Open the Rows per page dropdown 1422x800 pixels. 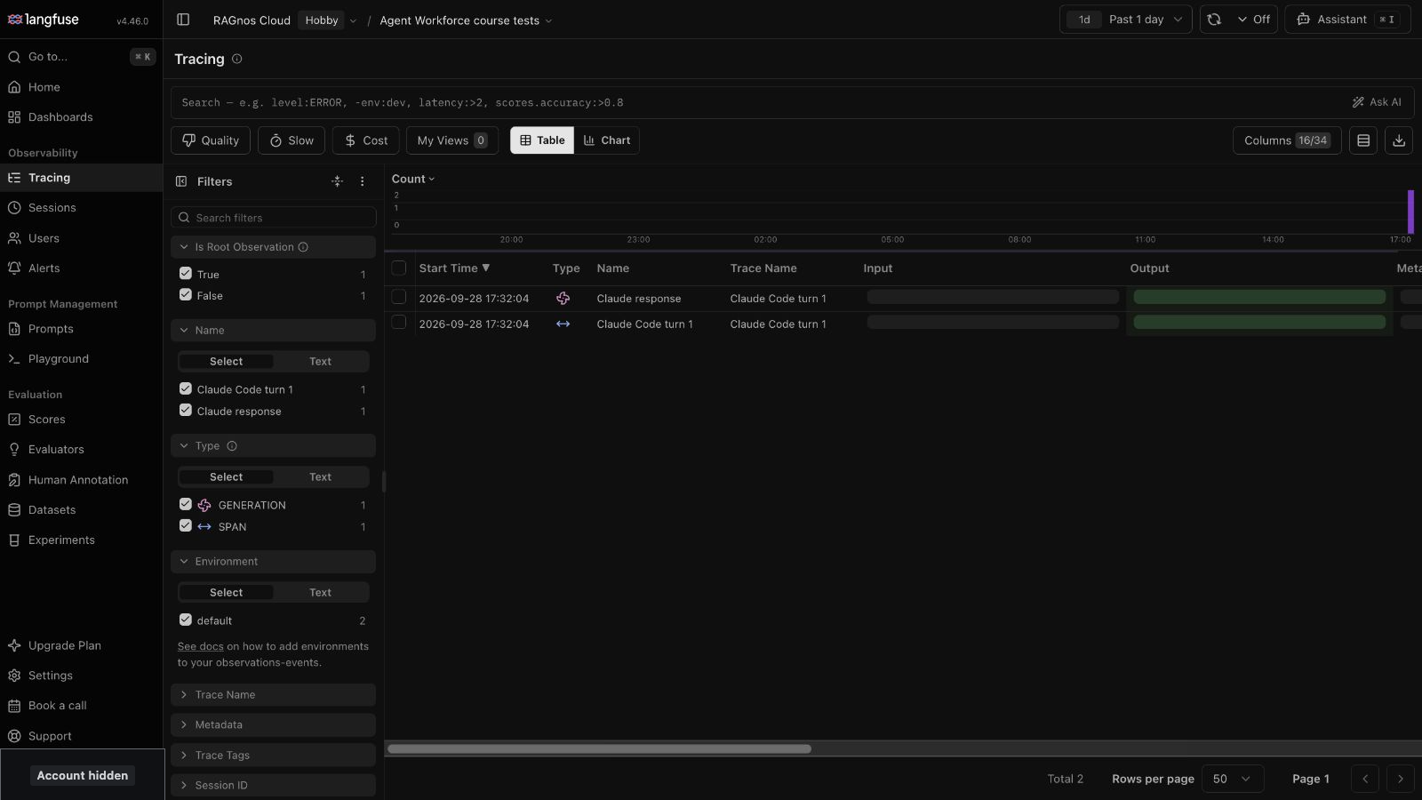pyautogui.click(x=1232, y=779)
